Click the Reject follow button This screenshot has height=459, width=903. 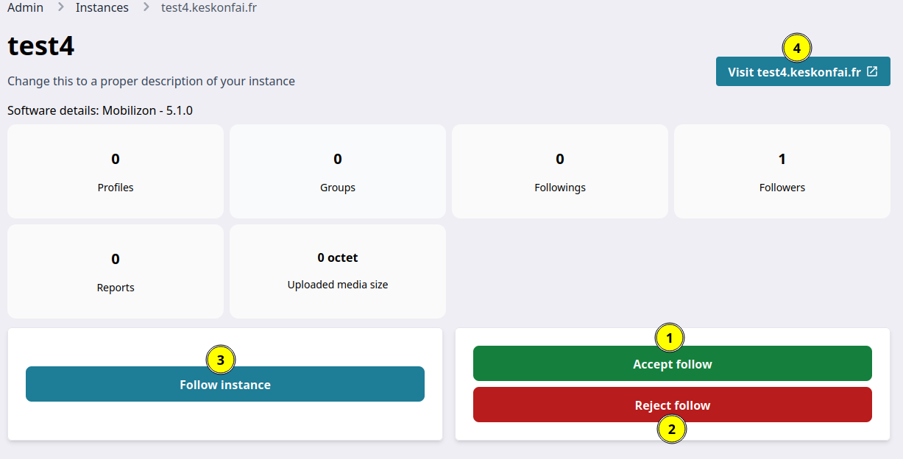673,405
